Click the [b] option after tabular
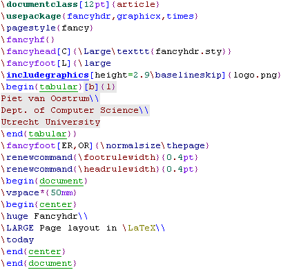Image resolution: width=281 pixels, height=270 pixels. click(x=92, y=87)
